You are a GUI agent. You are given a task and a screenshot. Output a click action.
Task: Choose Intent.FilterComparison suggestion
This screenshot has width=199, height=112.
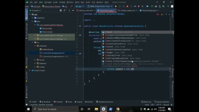tap(137, 61)
